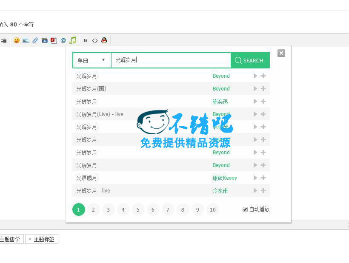The width and height of the screenshot is (349, 263).
Task: Play the 冷冻街 live track
Action: pos(255,191)
